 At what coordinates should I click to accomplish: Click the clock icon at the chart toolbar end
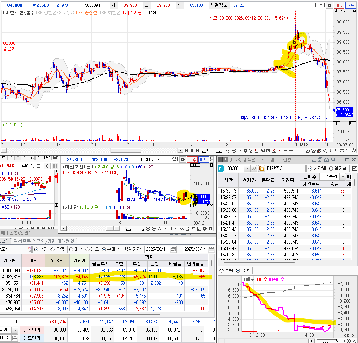353,150
